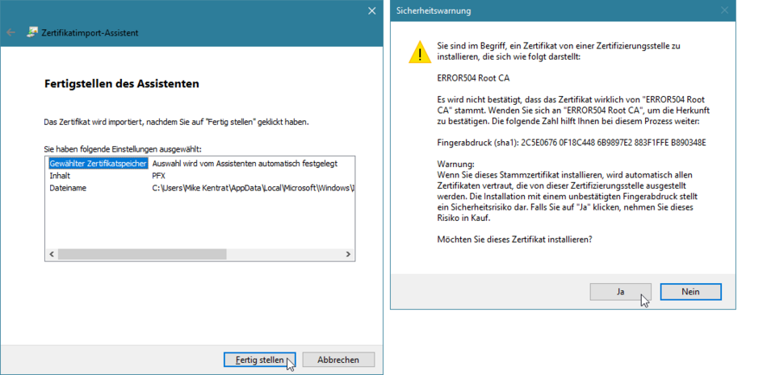Viewport: 767px width, 375px height.
Task: Go back with the wizard arrow
Action: (10, 33)
